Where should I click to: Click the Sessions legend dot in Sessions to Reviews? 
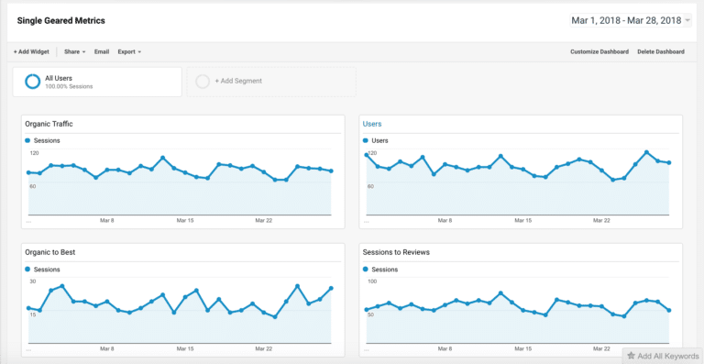(x=366, y=270)
